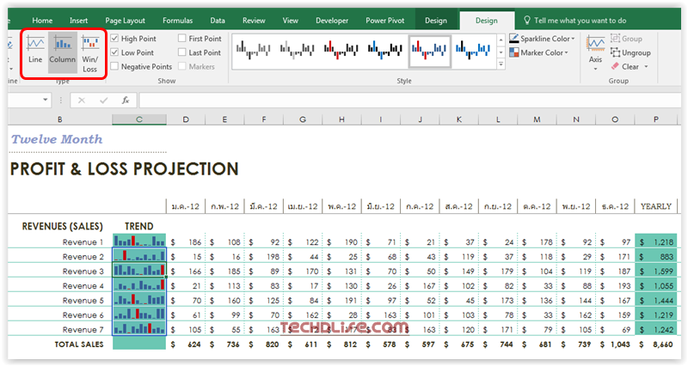Screen dimensions: 688x366
Task: Select the Win/Loss sparkline type
Action: tap(90, 53)
